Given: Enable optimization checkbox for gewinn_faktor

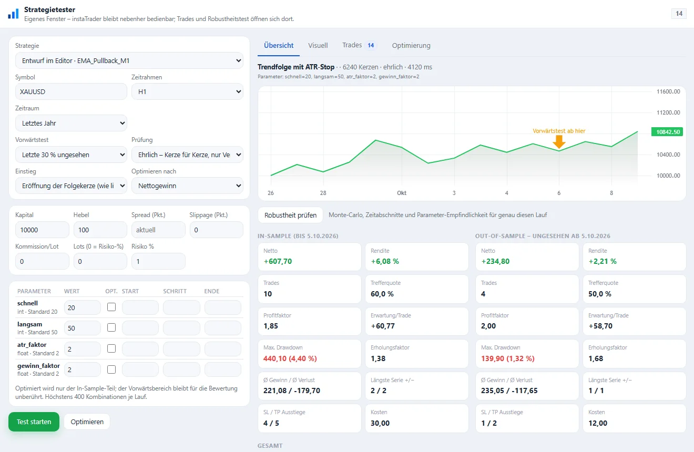Looking at the screenshot, I should point(111,369).
